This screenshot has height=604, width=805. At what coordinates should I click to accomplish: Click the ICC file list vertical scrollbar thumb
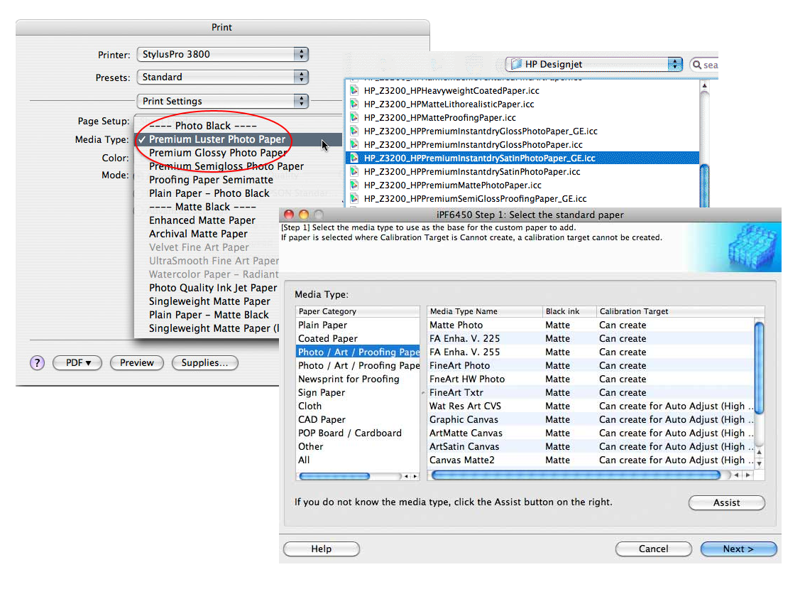704,186
